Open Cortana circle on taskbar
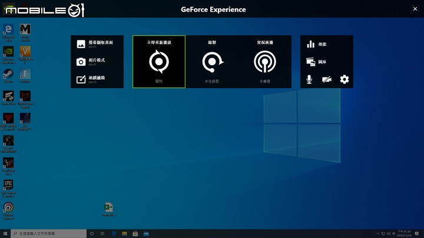 pyautogui.click(x=92, y=233)
